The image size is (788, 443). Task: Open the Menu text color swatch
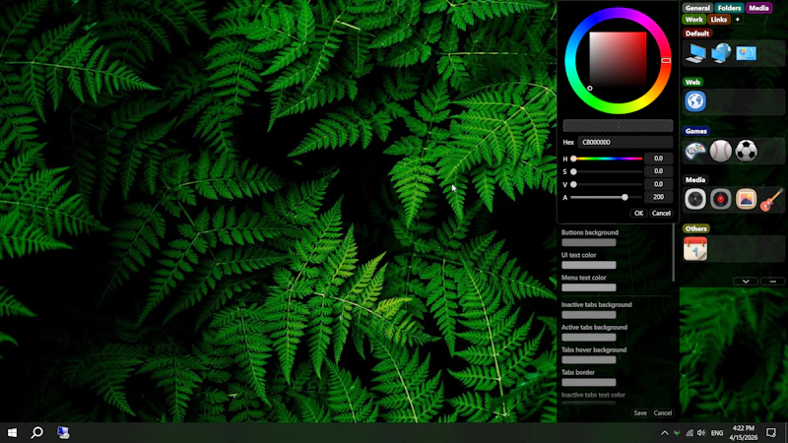coord(588,287)
